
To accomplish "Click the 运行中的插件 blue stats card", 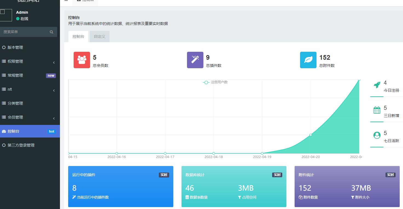I will (x=120, y=186).
